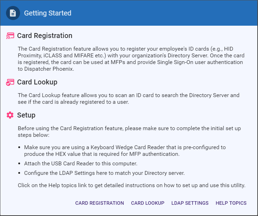The height and width of the screenshot is (216, 258).
Task: Open LDAP SETTINGS at the bottom
Action: (190, 203)
